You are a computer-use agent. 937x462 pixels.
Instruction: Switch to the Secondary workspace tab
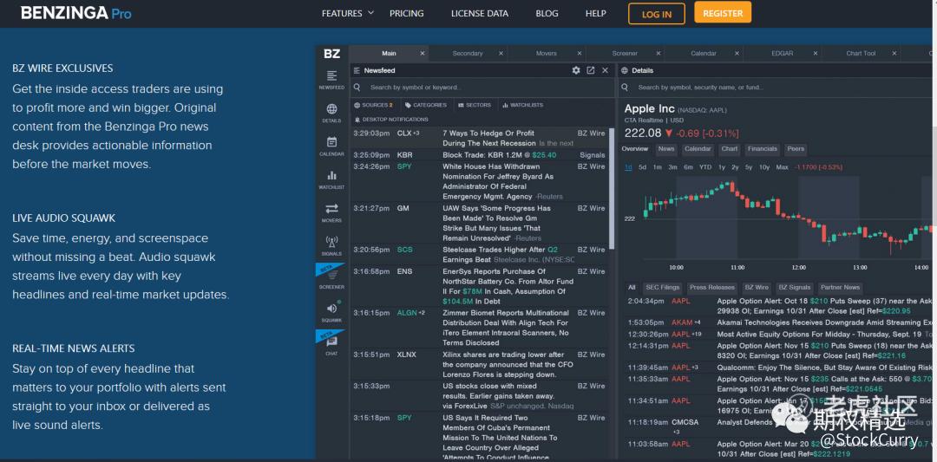[x=468, y=53]
